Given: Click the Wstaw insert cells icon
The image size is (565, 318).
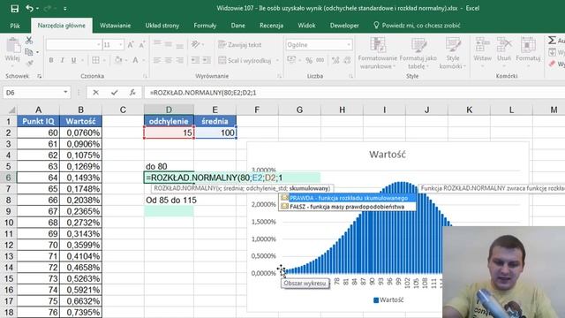Looking at the screenshot, I should tap(483, 45).
